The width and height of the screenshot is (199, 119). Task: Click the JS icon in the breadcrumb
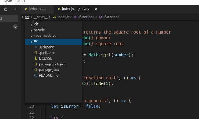coord(55,17)
